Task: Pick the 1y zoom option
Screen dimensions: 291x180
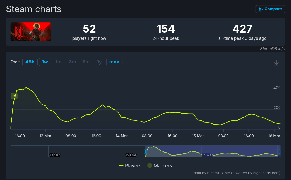Action: tap(99, 62)
